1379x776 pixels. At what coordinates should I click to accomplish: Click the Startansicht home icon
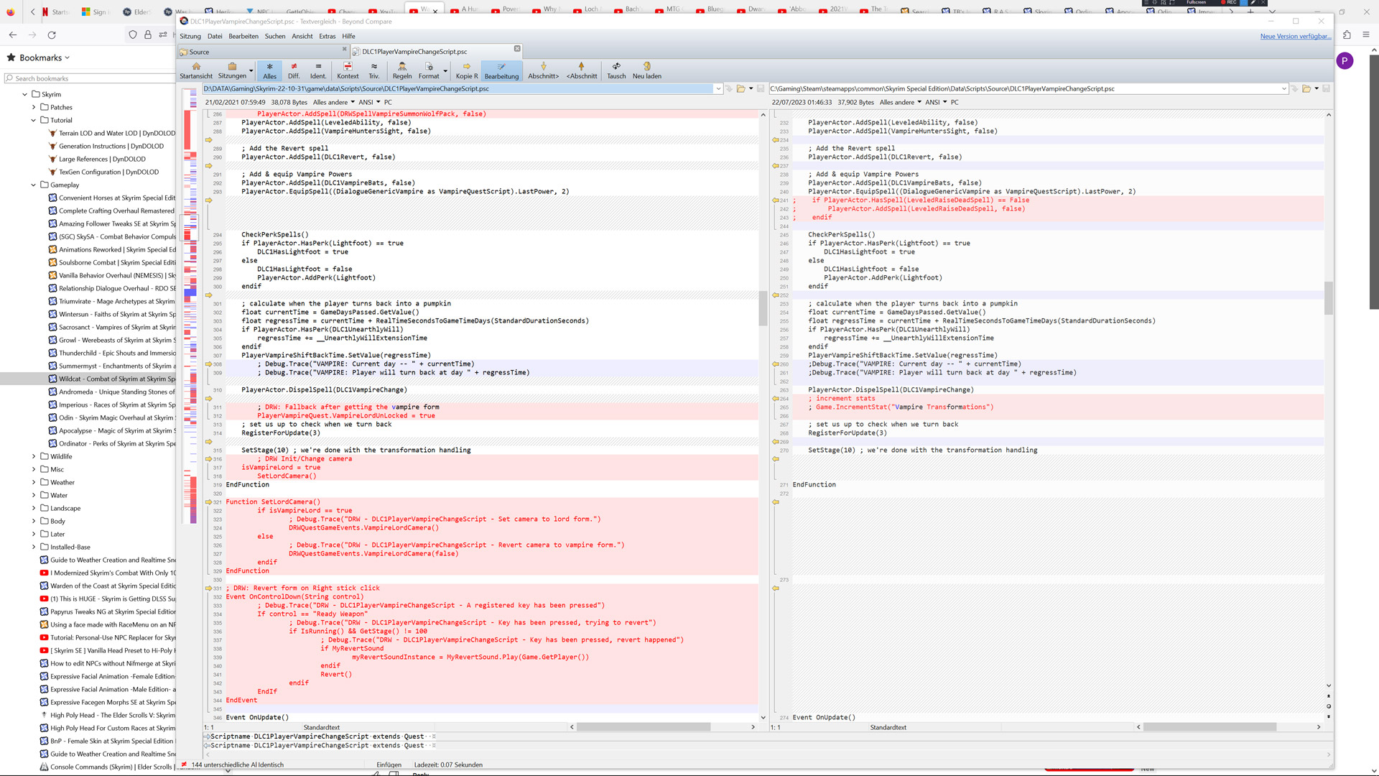[196, 67]
